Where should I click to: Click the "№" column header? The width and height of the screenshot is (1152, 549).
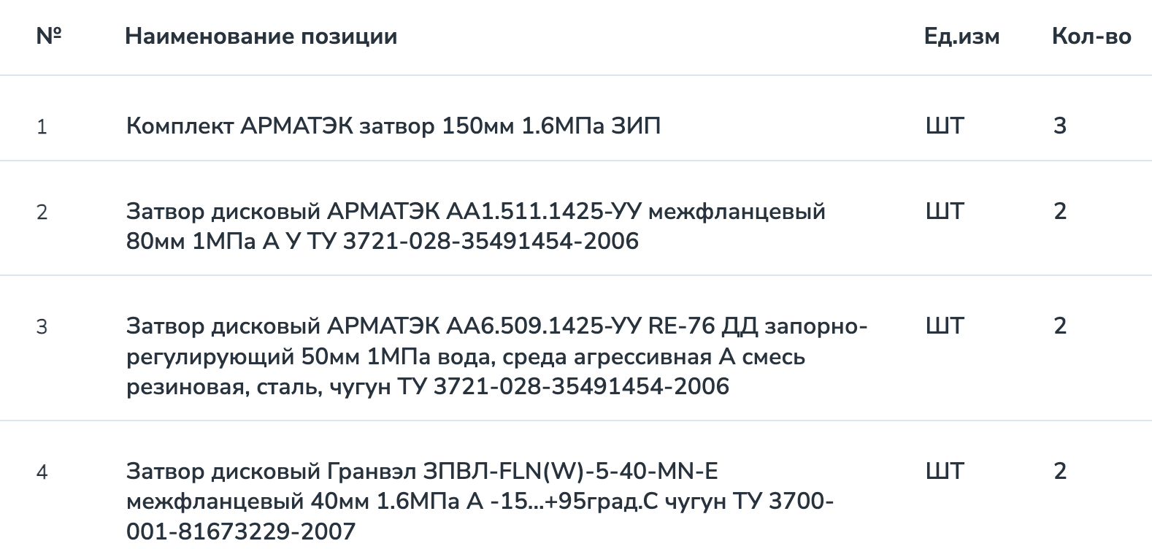[48, 36]
